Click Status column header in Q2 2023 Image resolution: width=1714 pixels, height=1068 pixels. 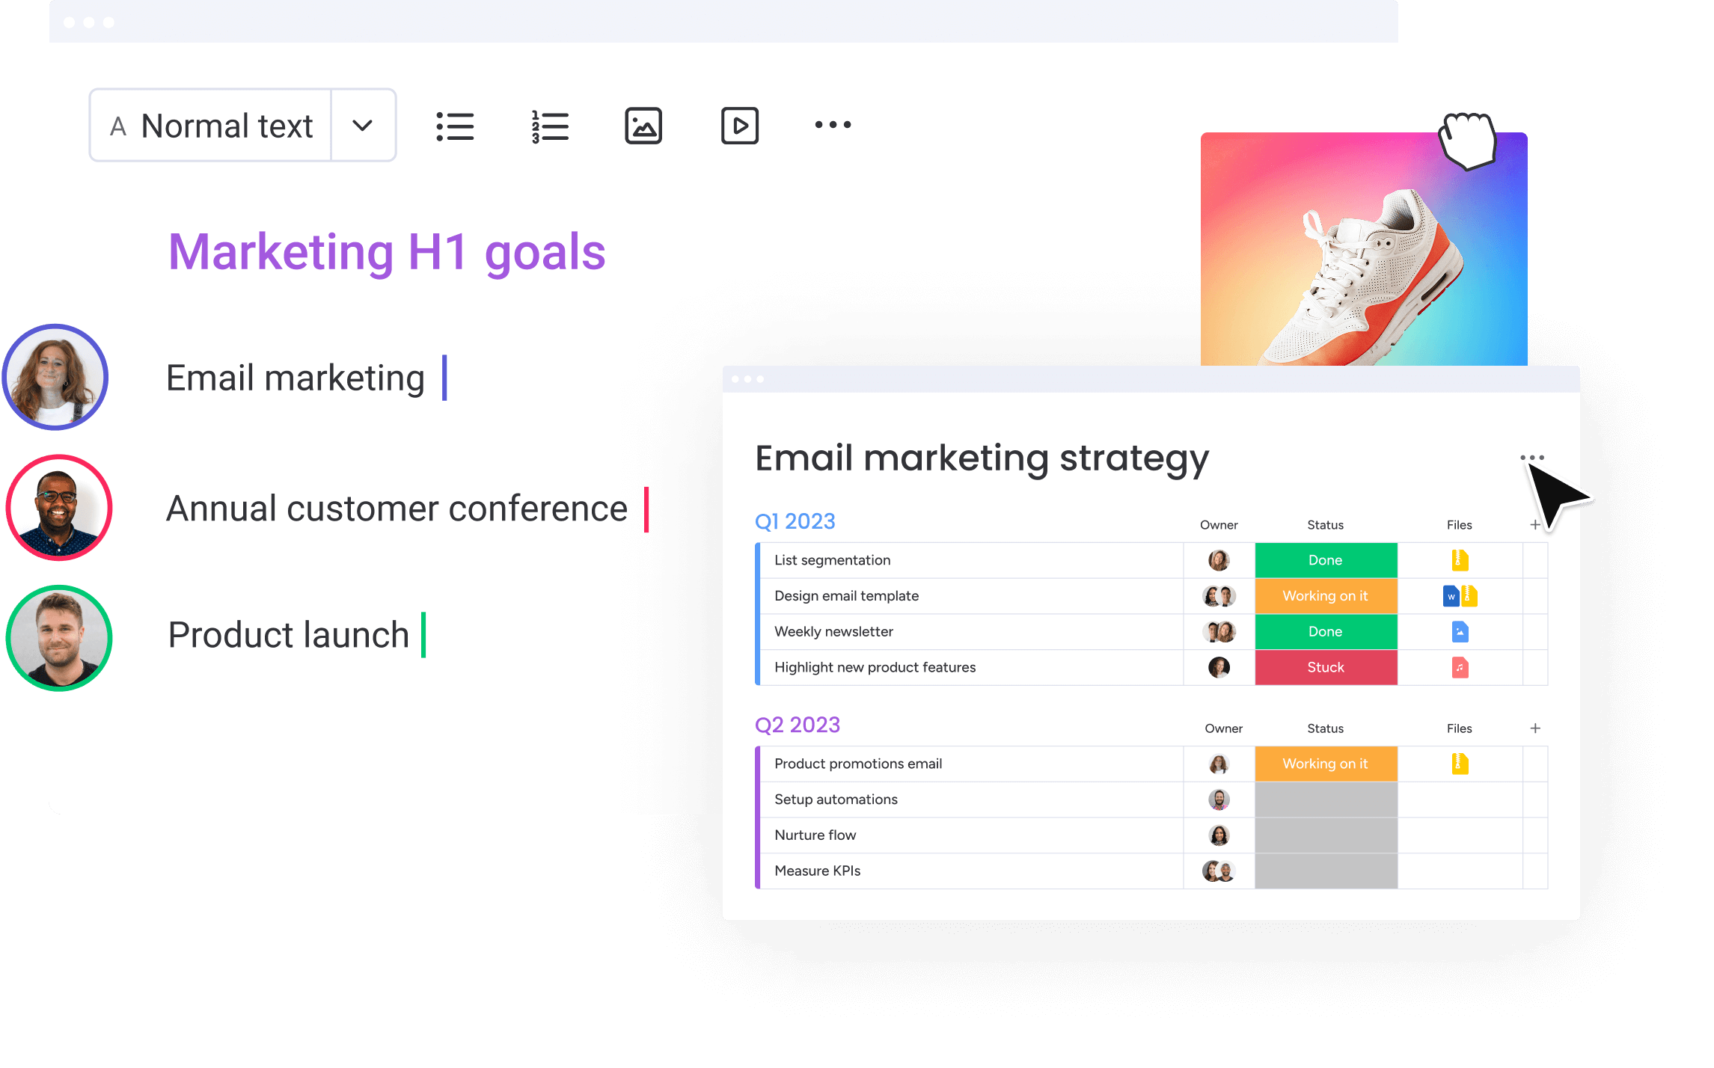(x=1325, y=728)
